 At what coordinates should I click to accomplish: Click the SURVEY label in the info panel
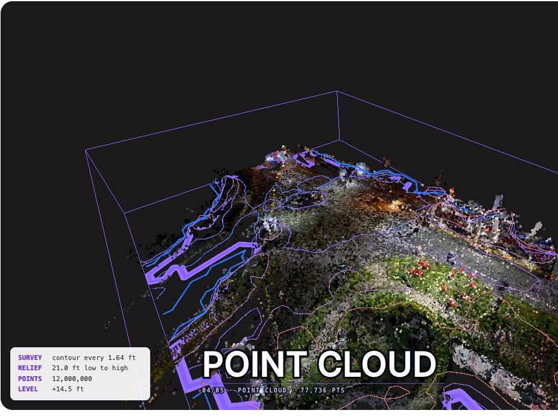pyautogui.click(x=30, y=358)
